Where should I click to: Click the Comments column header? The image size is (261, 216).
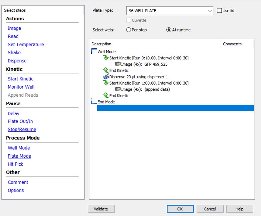[232, 44]
